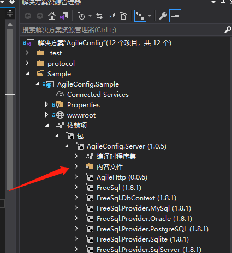This screenshot has height=253, width=232.
Task: Click the vertical scrollbar up arrow
Action: coord(10,24)
